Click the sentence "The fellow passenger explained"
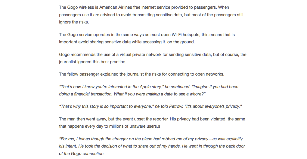This screenshot has height=159, width=307. tap(141, 74)
